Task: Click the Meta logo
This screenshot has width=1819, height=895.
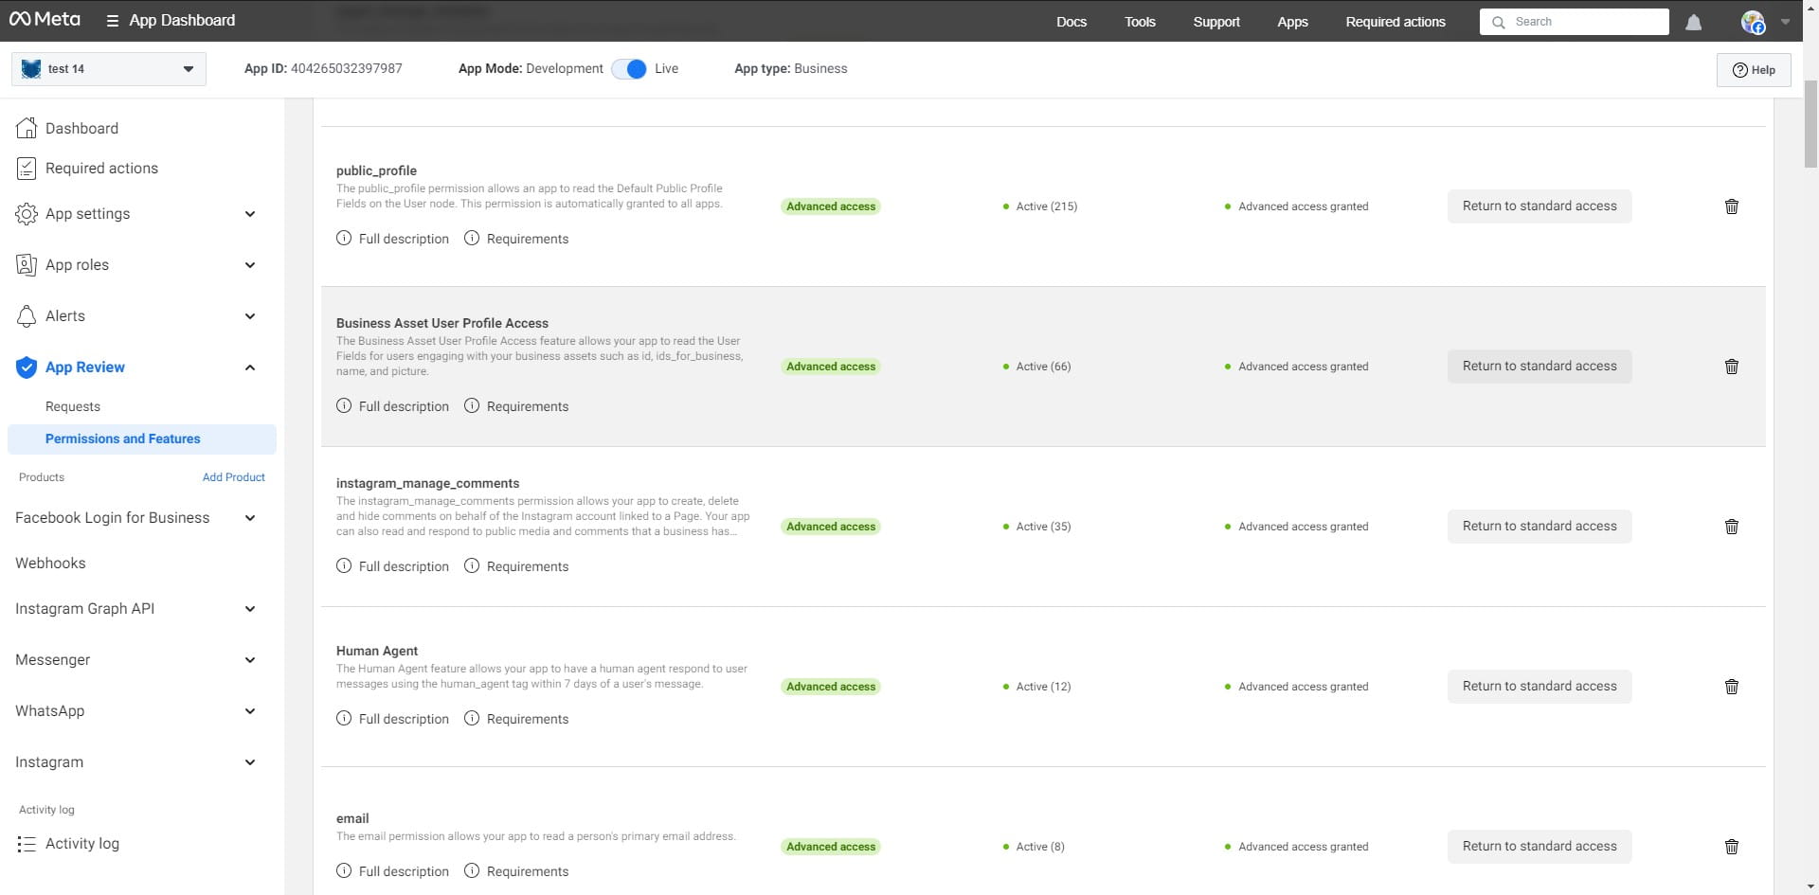Action: click(x=45, y=20)
